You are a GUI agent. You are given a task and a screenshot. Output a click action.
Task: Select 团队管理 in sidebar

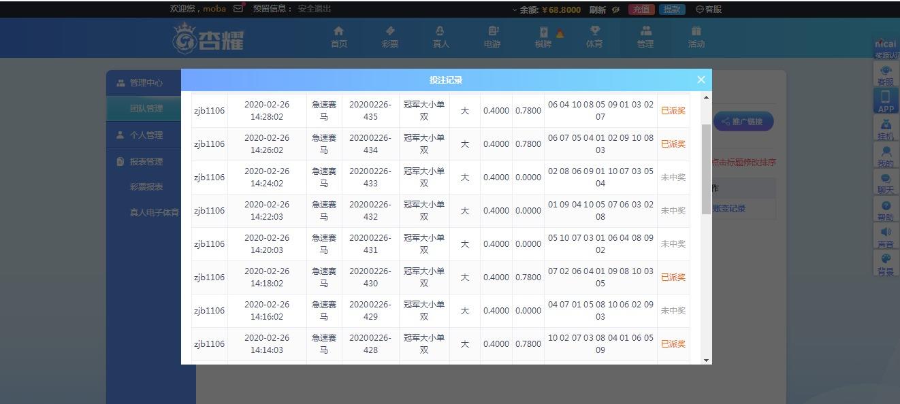click(146, 109)
